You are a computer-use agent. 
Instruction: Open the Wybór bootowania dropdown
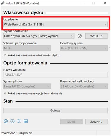click(x=39, y=36)
